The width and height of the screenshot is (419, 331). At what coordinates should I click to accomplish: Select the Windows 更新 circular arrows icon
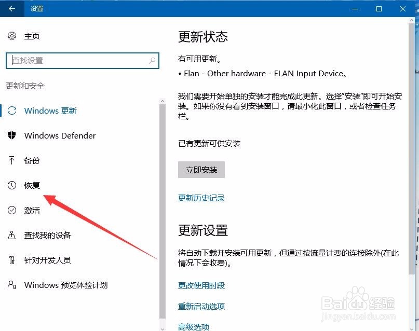point(11,111)
